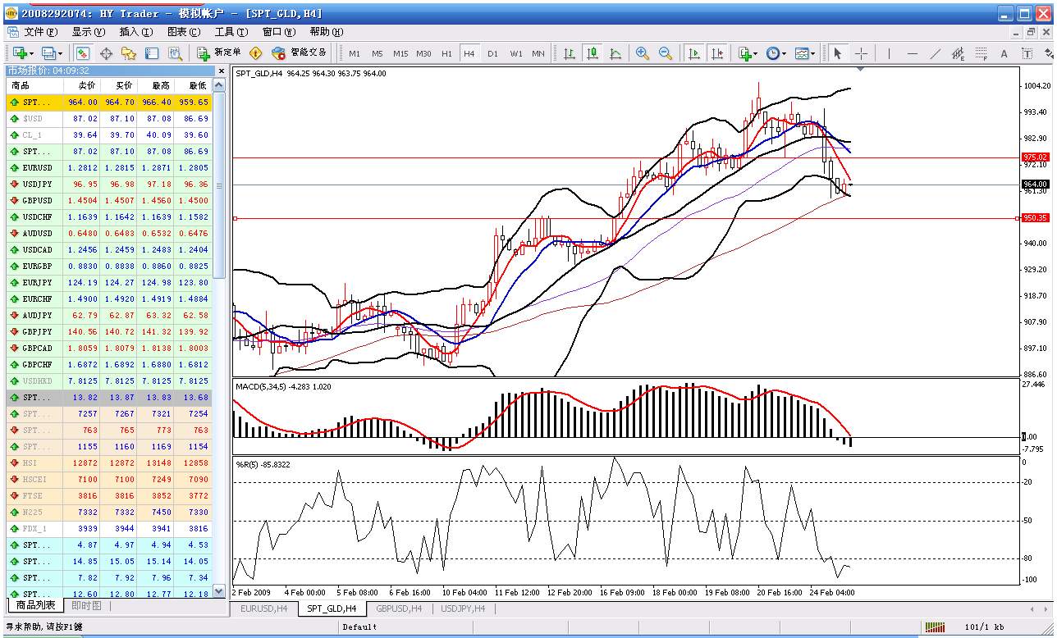The image size is (1057, 638).
Task: Toggle the Market Watch window icon
Action: (x=83, y=53)
